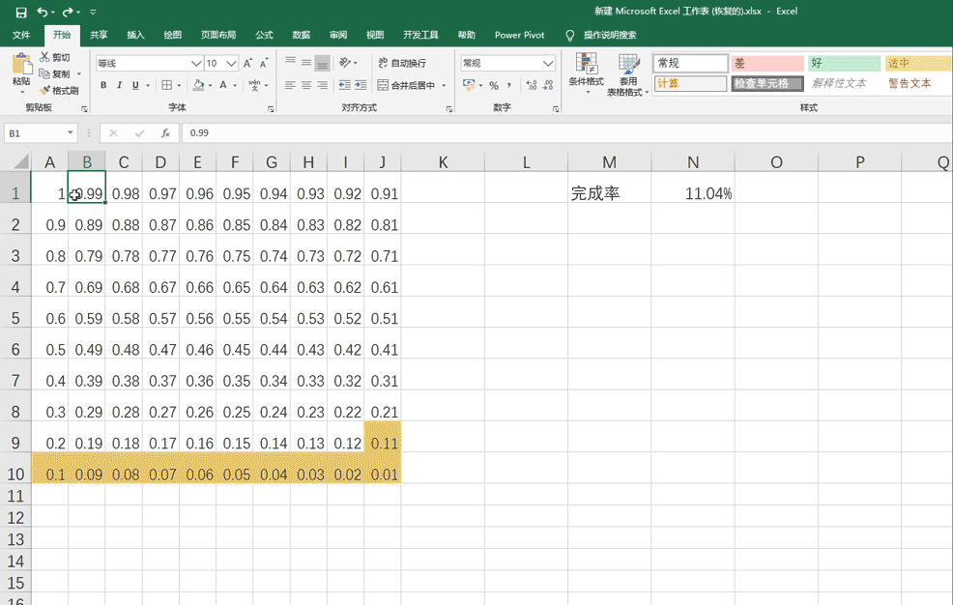This screenshot has width=953, height=605.
Task: Switch to the 数据 tab
Action: (301, 35)
